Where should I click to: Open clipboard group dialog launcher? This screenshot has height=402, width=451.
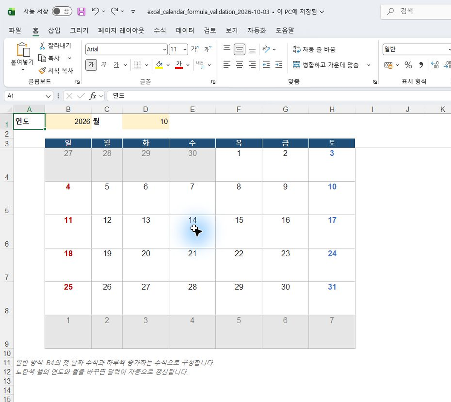(x=77, y=81)
